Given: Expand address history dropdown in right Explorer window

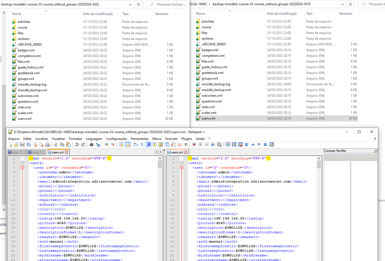Looking at the screenshot, I should 342,4.
